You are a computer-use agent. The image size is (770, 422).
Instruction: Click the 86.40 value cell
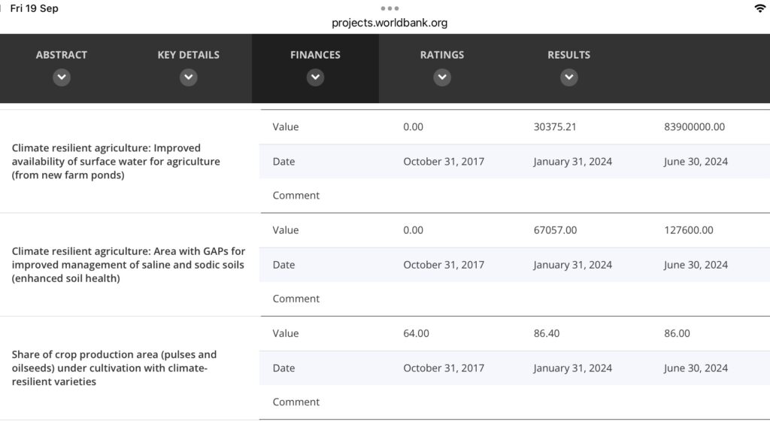click(x=547, y=333)
